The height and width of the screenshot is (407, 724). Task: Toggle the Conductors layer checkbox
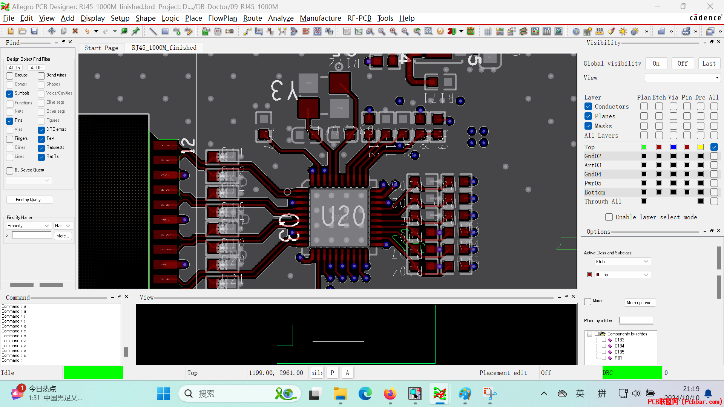point(588,107)
